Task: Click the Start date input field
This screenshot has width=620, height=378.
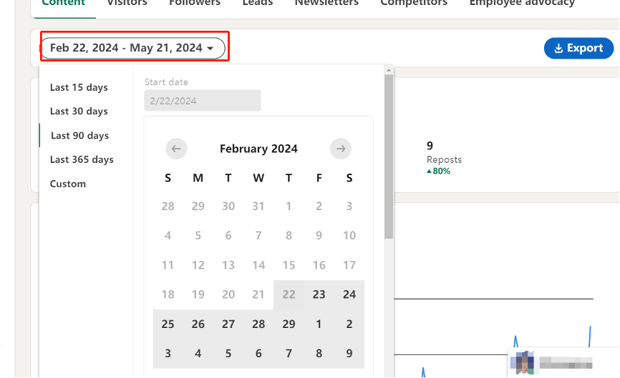Action: (203, 101)
